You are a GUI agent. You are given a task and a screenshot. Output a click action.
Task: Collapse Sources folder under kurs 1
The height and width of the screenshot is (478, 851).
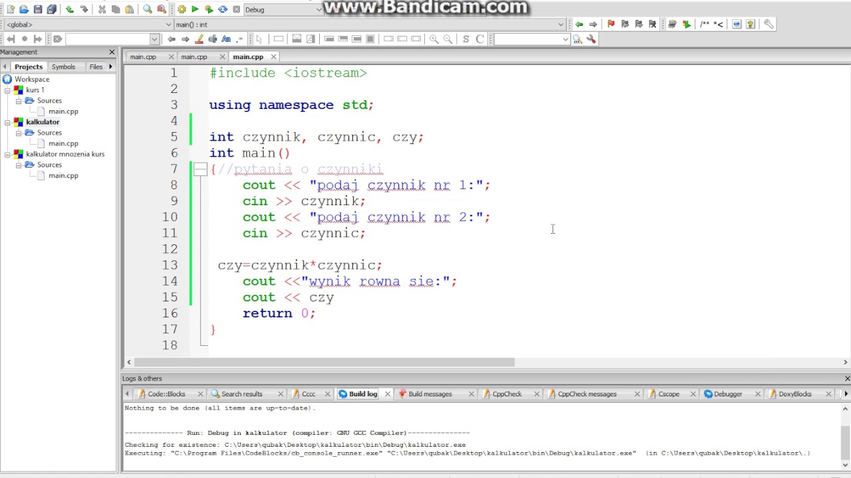click(x=19, y=101)
